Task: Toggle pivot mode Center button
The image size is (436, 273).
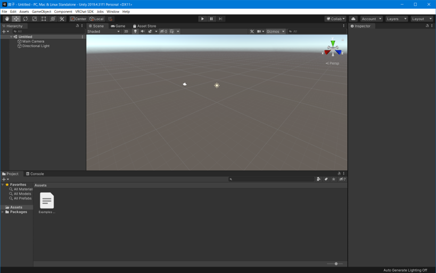Action: point(78,19)
